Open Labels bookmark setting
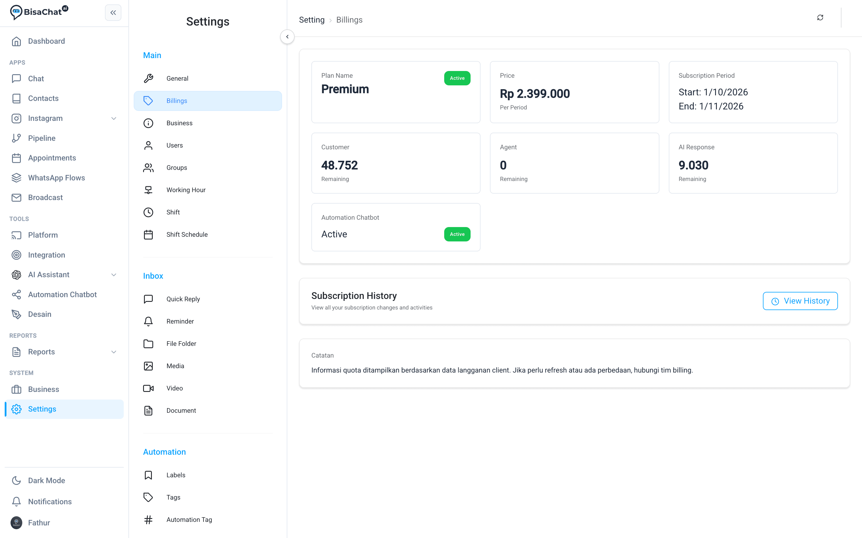Viewport: 862px width, 538px height. [x=208, y=475]
